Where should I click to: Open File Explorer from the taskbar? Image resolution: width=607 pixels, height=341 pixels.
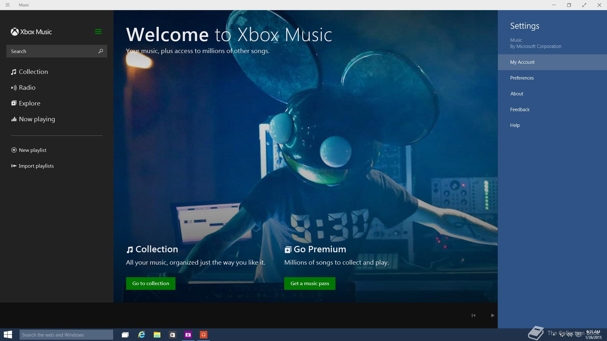coord(157,335)
